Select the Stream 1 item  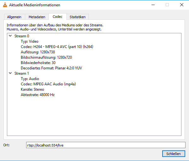click(x=22, y=73)
